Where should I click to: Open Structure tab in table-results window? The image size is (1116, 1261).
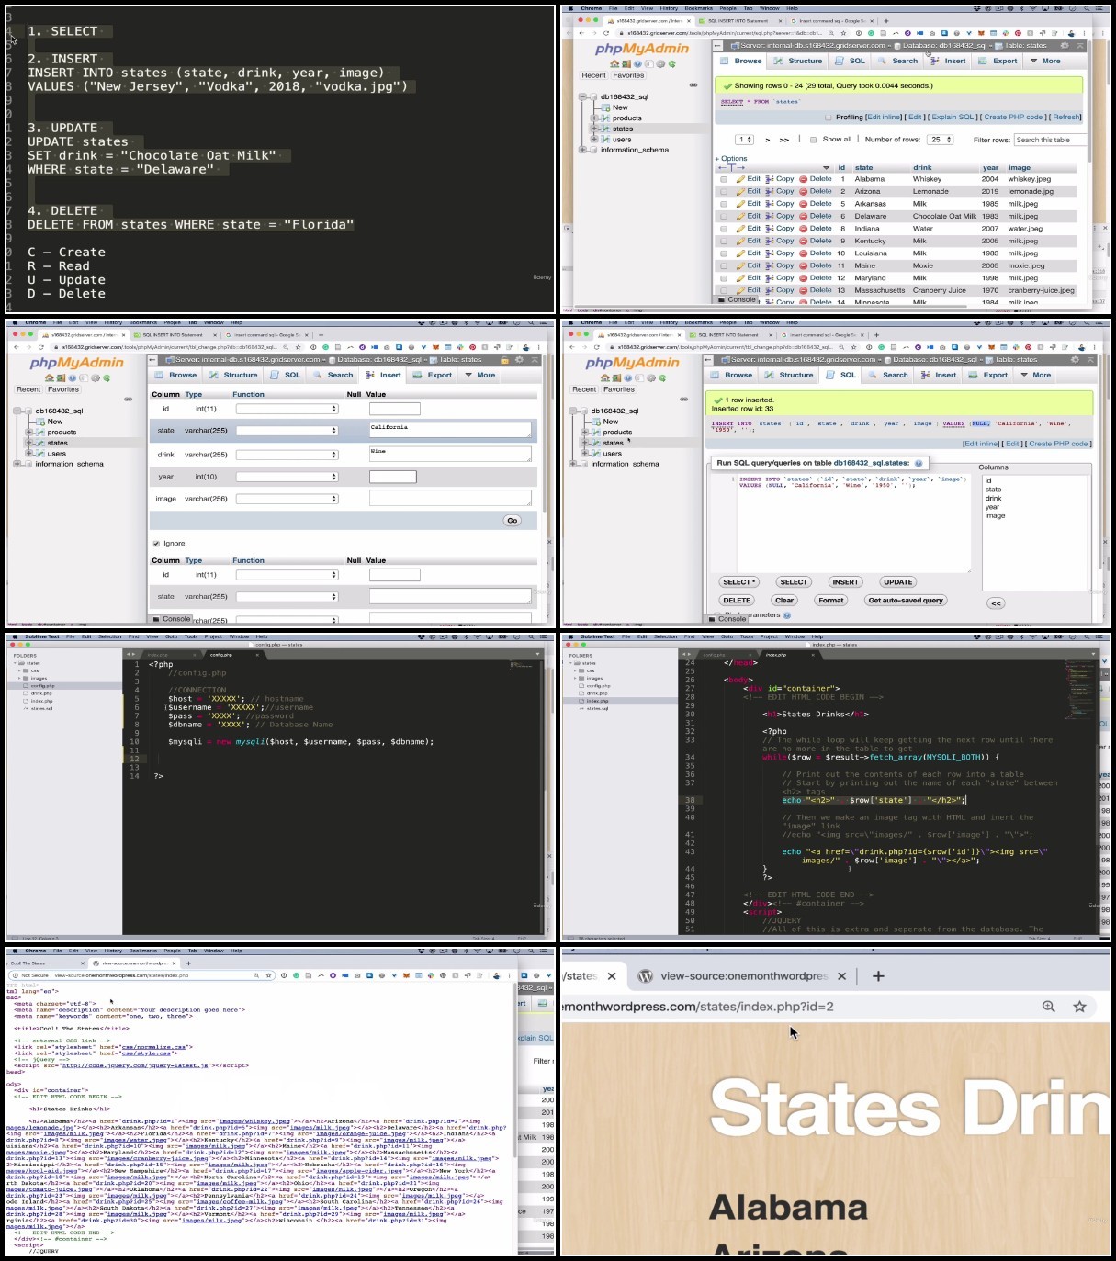point(798,61)
